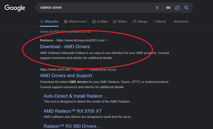Click the 'Download the latest AMD drivers' snippet
Viewport: 213px width, 129px height.
coord(105,85)
